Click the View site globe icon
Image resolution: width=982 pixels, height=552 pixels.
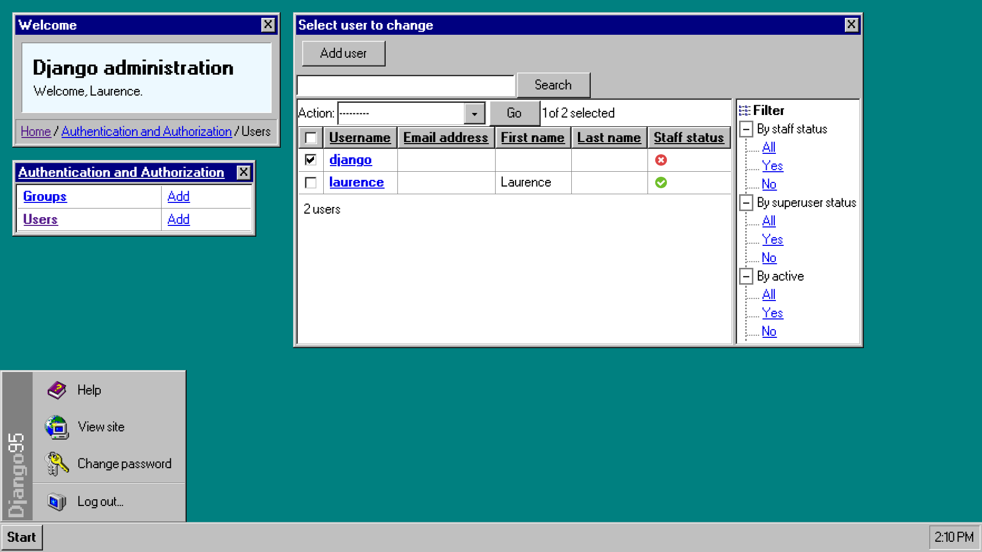(x=57, y=427)
